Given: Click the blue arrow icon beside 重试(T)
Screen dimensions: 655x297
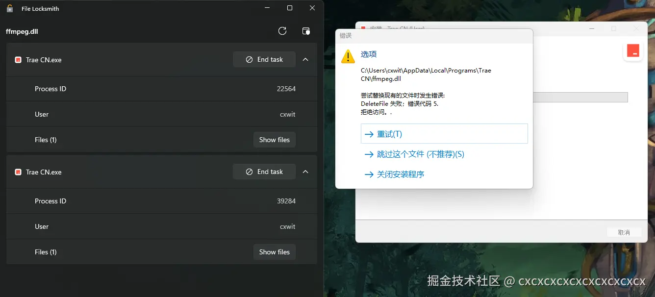Looking at the screenshot, I should click(369, 133).
